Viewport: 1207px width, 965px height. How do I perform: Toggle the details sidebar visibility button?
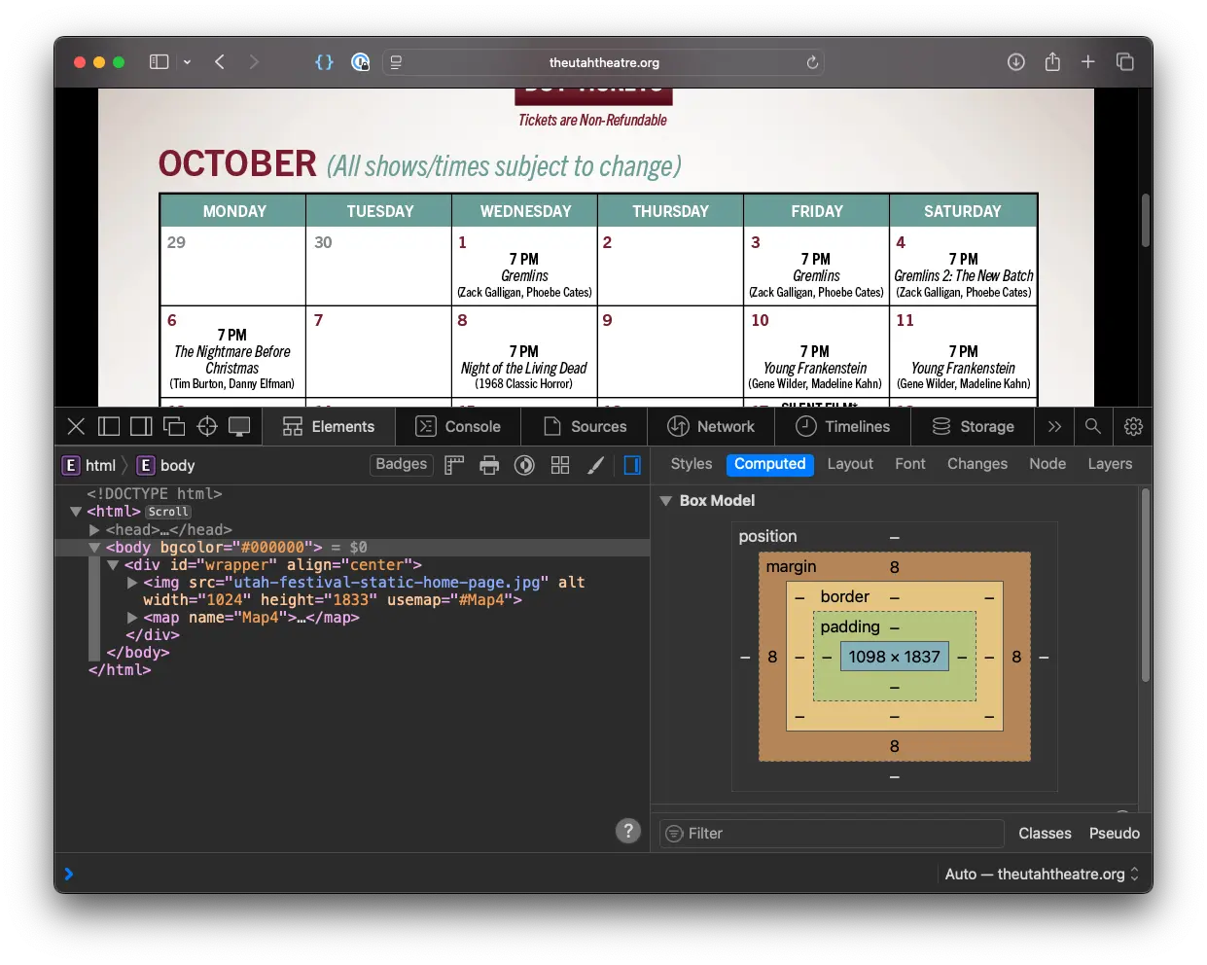point(632,465)
